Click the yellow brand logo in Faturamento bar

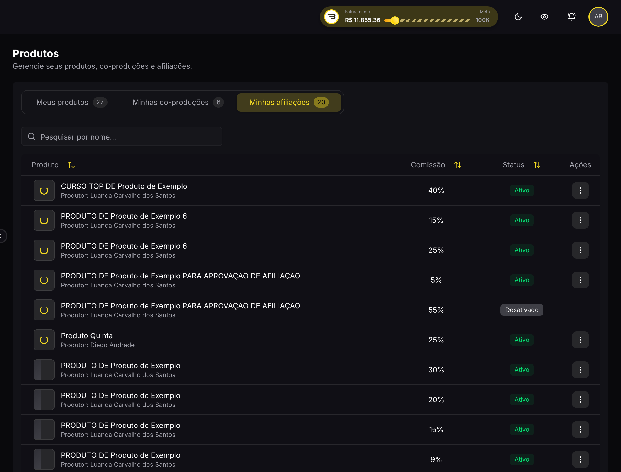331,17
